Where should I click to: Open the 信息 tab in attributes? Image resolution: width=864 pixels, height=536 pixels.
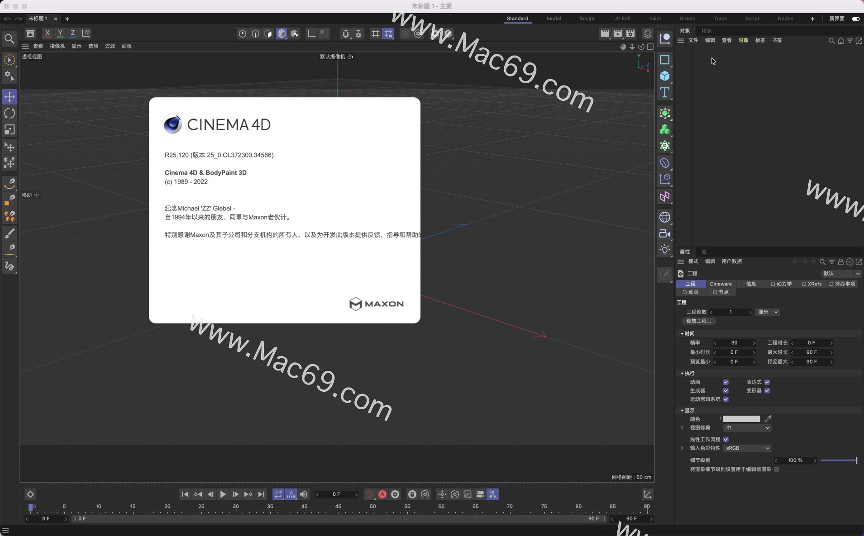(x=751, y=284)
